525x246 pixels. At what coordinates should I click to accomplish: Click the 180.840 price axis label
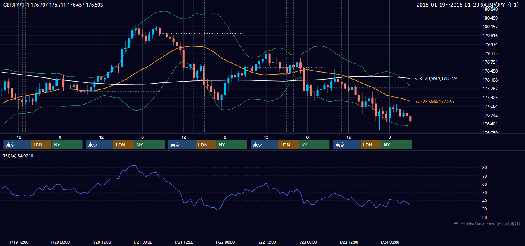(490, 9)
